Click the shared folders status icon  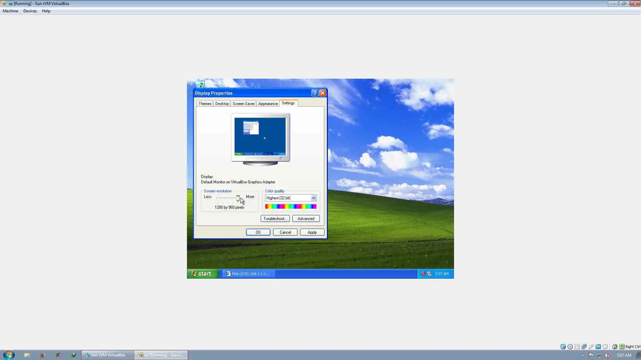[598, 347]
